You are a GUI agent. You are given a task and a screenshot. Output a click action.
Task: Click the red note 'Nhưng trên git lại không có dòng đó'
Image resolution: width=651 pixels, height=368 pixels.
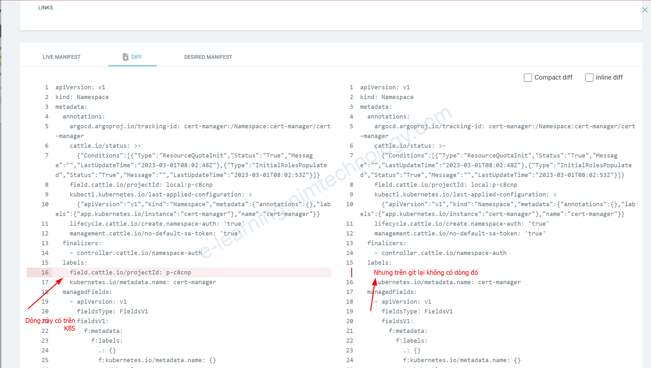tap(426, 273)
